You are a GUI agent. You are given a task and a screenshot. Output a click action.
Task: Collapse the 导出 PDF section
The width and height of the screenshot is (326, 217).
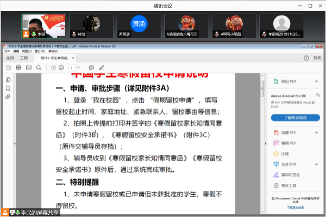pyautogui.click(x=317, y=81)
